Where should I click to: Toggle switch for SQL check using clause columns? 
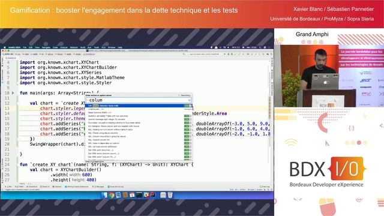[x=187, y=133]
